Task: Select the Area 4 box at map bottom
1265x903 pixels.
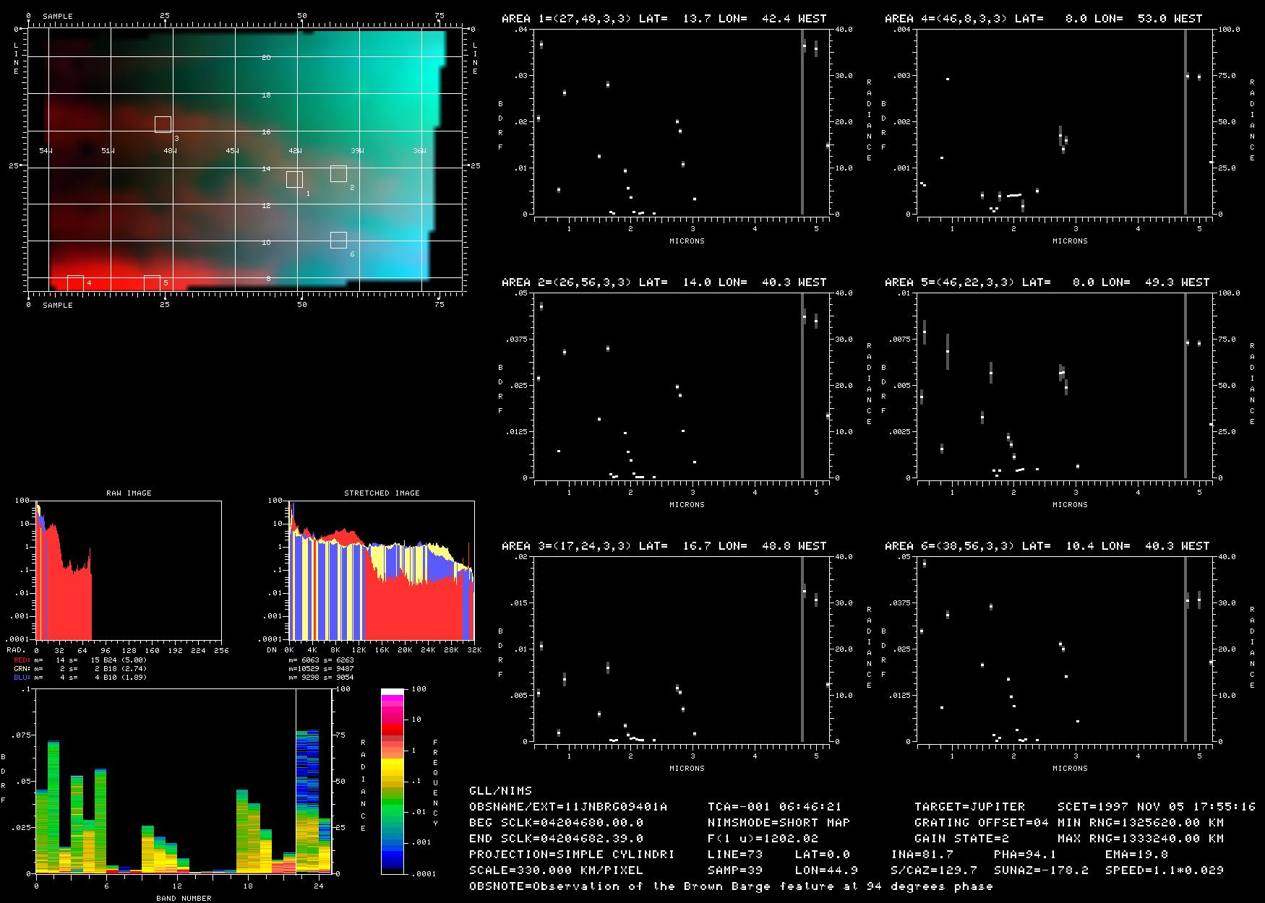Action: [x=75, y=283]
